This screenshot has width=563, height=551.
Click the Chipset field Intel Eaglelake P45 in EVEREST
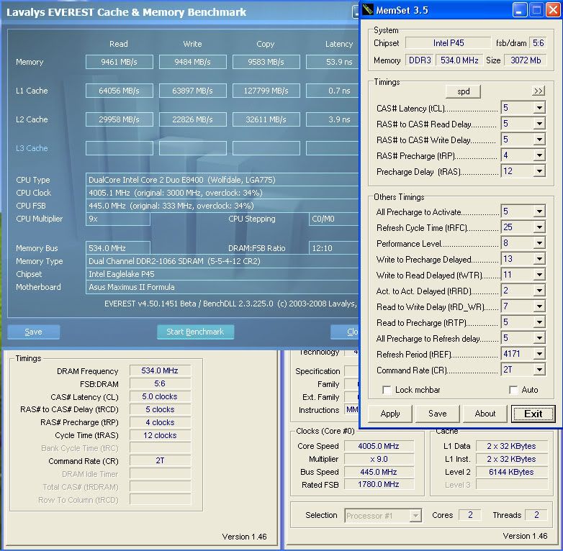(222, 274)
